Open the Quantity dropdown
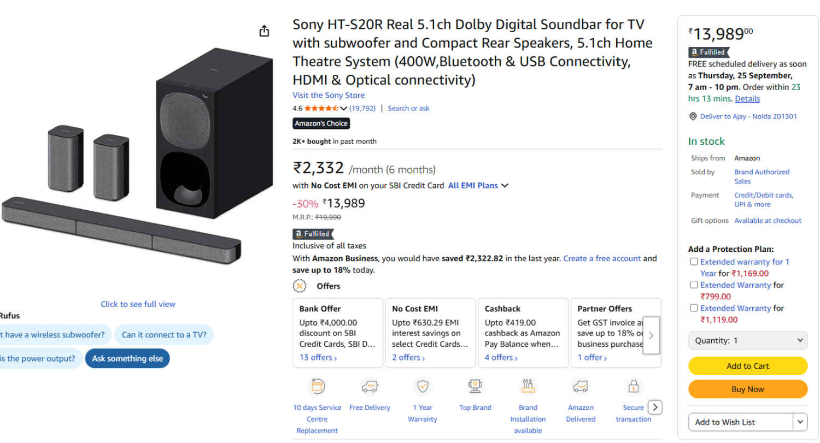Viewport: 820px width, 443px height. tap(747, 340)
